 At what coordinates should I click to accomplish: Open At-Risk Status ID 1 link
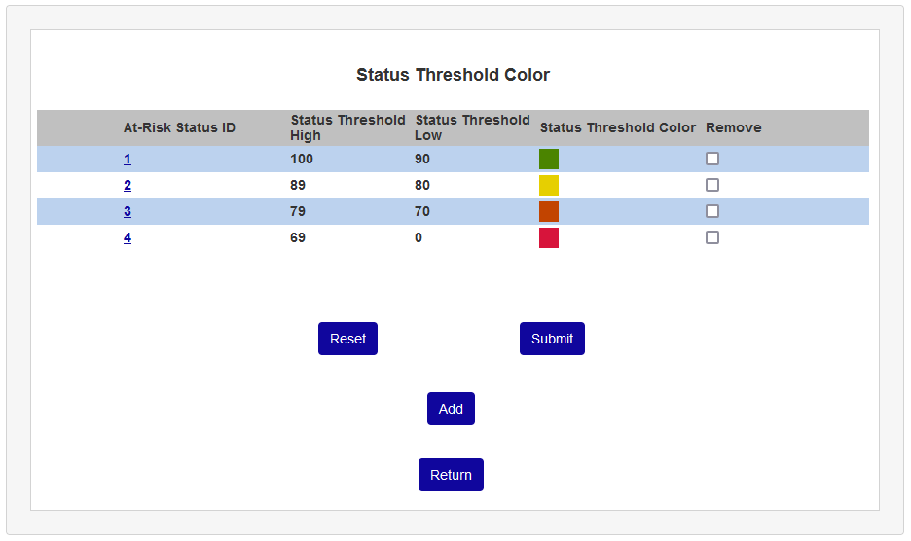point(128,159)
